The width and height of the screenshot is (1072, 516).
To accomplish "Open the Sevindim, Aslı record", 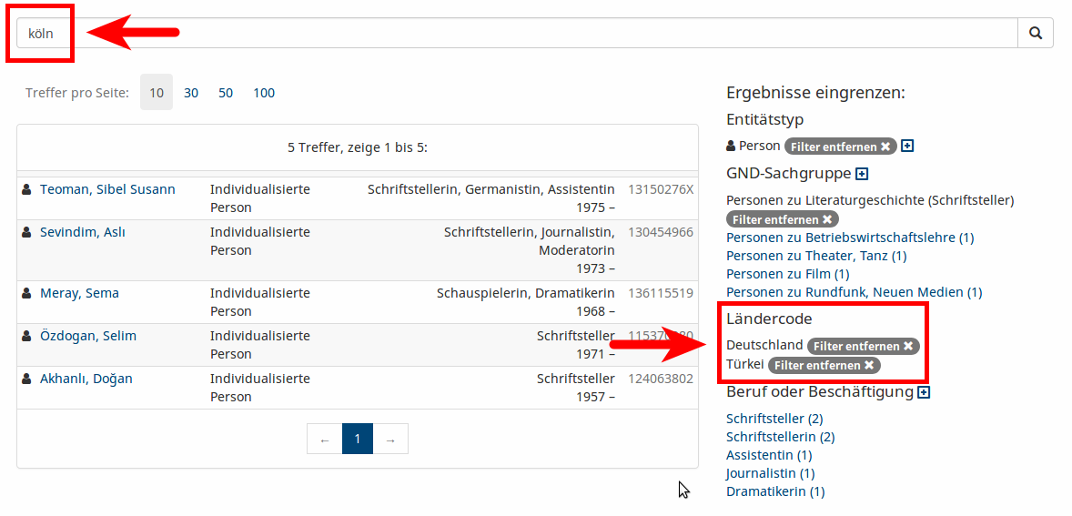I will click(x=83, y=232).
